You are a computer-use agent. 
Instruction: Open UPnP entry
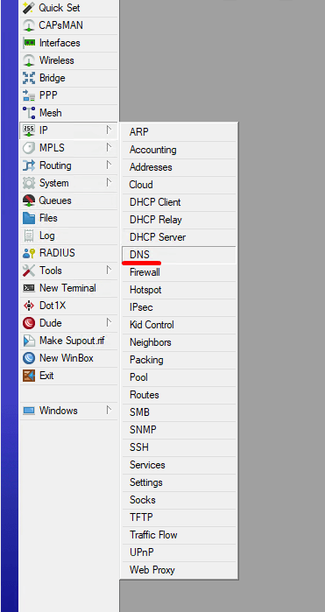point(180,552)
